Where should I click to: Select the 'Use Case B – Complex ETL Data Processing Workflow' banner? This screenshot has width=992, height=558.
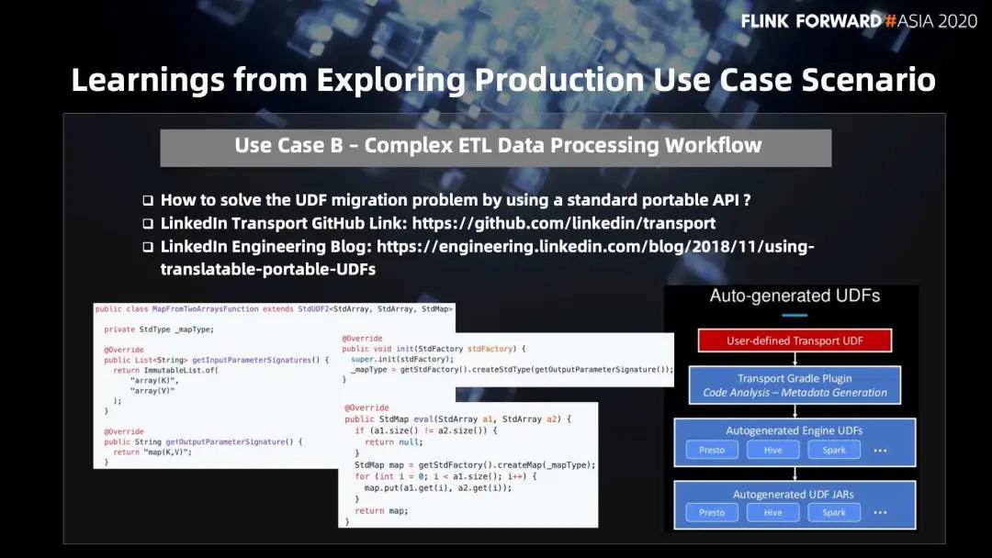pos(495,148)
